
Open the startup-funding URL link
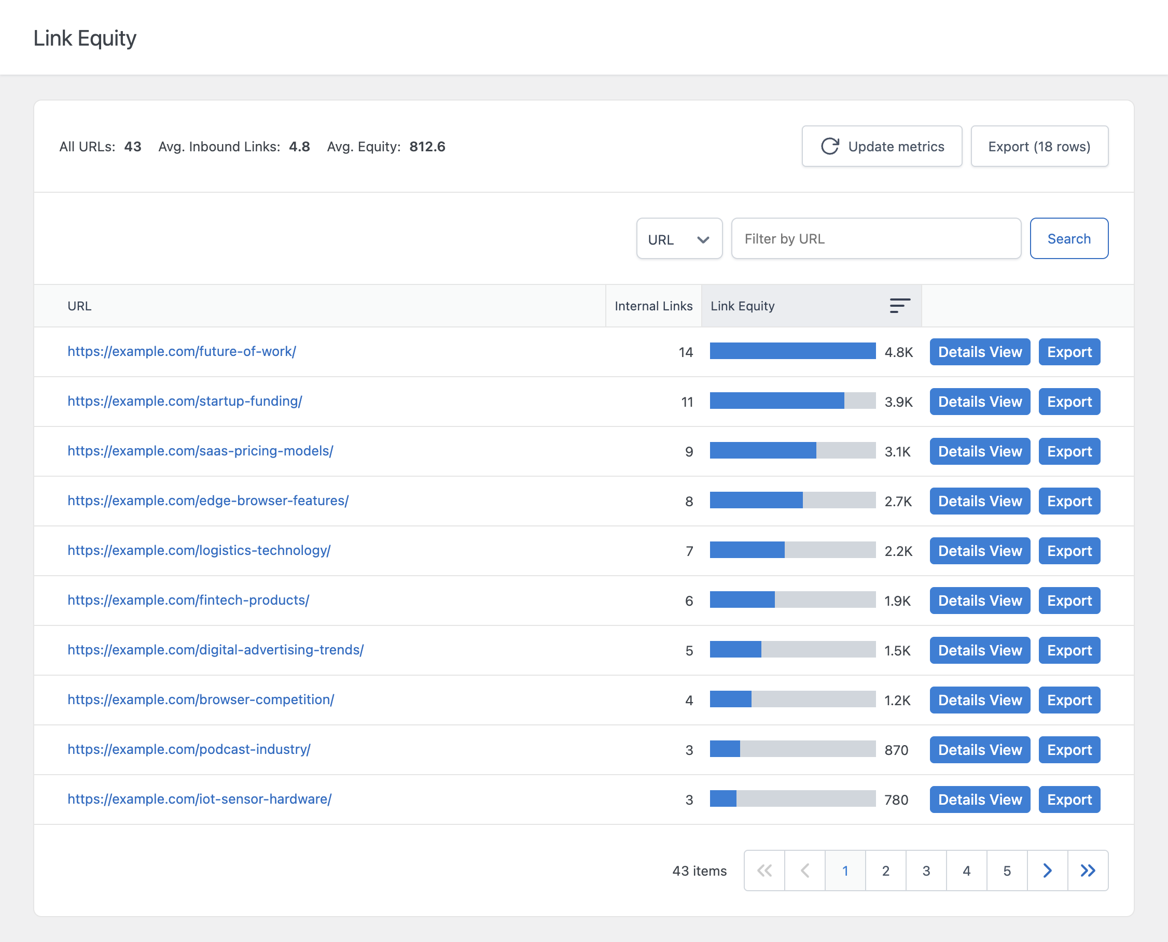coord(185,402)
